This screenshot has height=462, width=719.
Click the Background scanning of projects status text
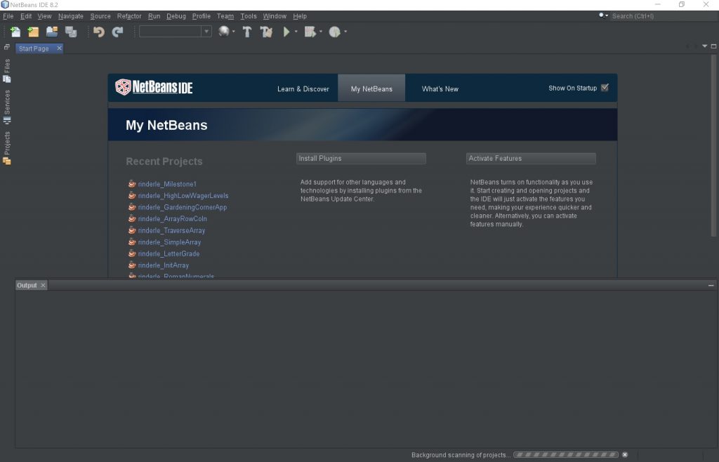point(461,455)
